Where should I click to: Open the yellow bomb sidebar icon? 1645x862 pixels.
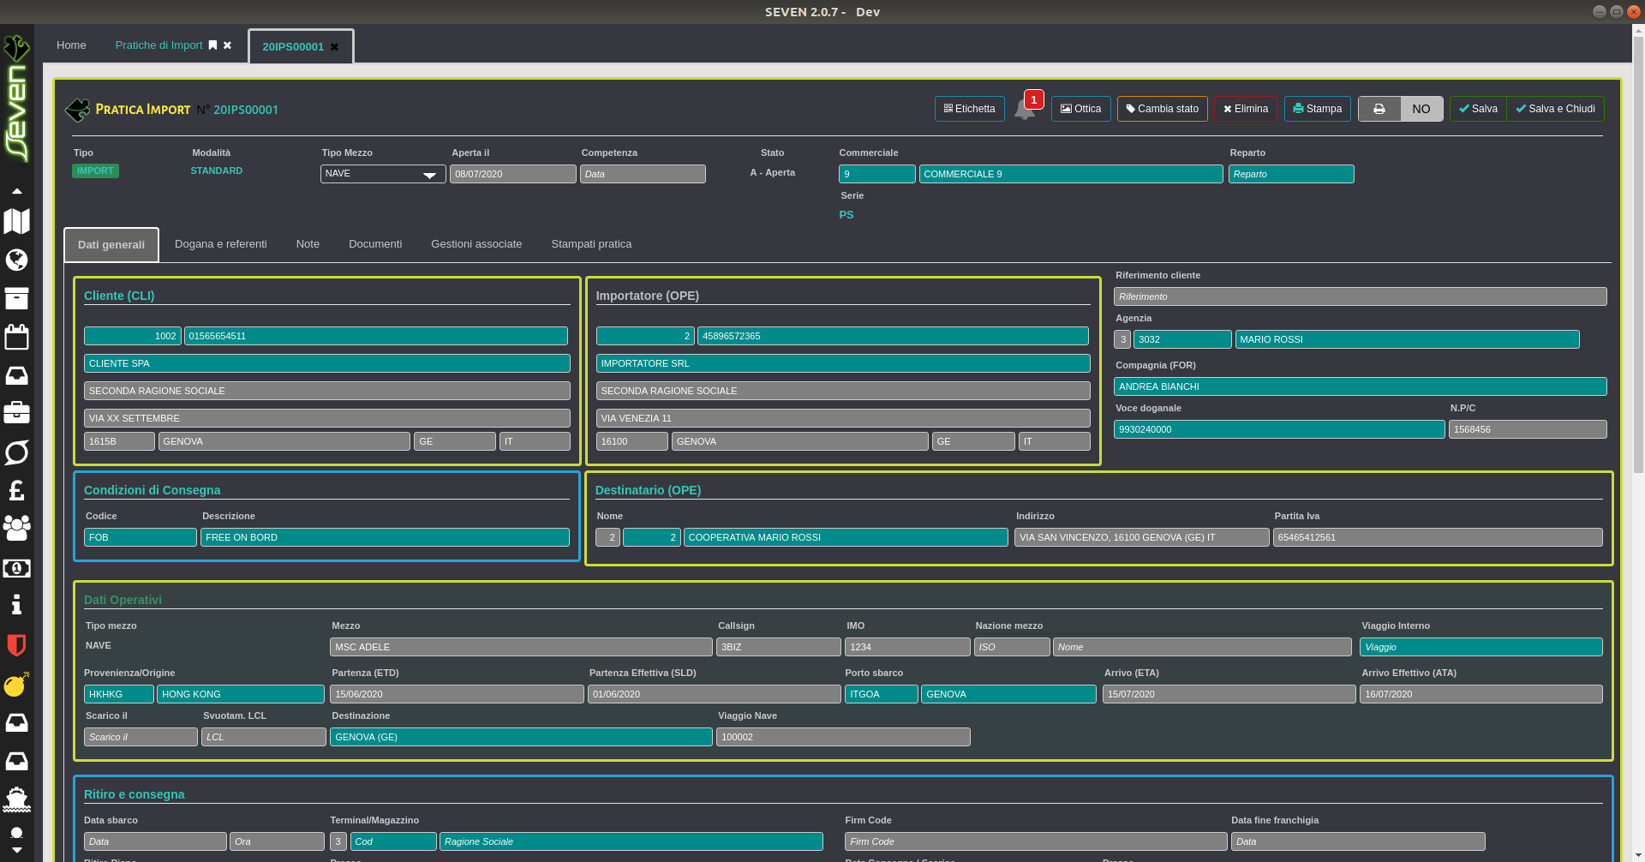coord(16,684)
